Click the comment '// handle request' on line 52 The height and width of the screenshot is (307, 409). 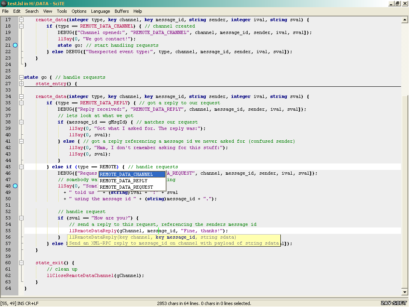81,211
